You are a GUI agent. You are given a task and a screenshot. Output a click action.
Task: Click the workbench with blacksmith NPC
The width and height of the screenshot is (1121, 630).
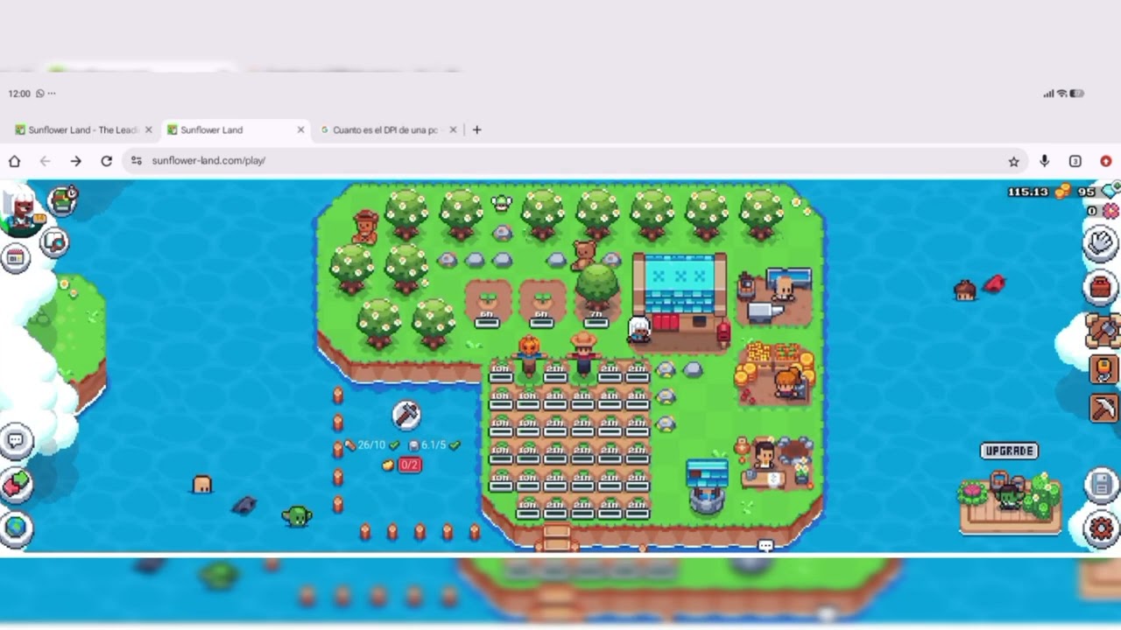click(774, 296)
